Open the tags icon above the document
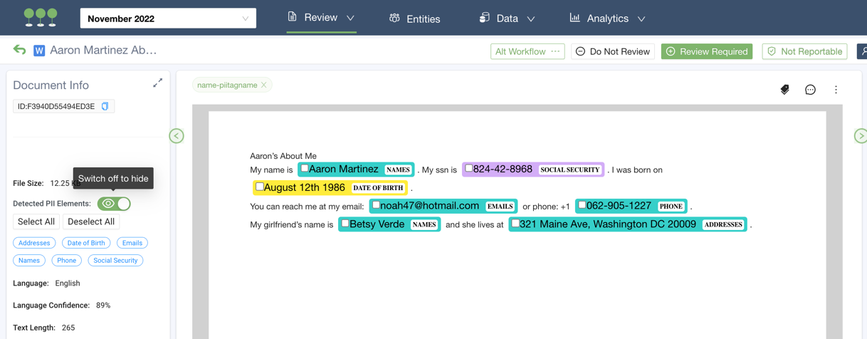This screenshot has width=867, height=339. pyautogui.click(x=784, y=90)
